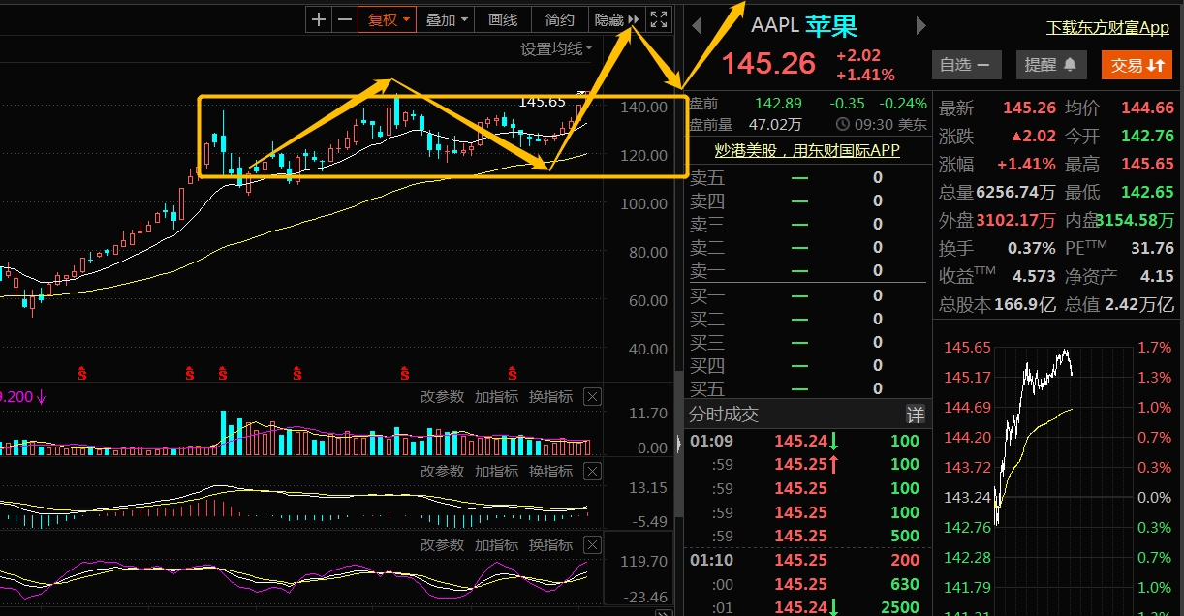Click the +1.41% change under the header

point(865,75)
